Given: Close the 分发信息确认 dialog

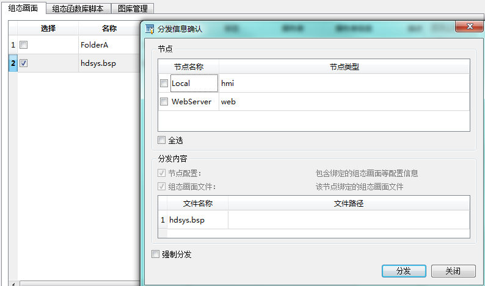Looking at the screenshot, I should coord(470,26).
